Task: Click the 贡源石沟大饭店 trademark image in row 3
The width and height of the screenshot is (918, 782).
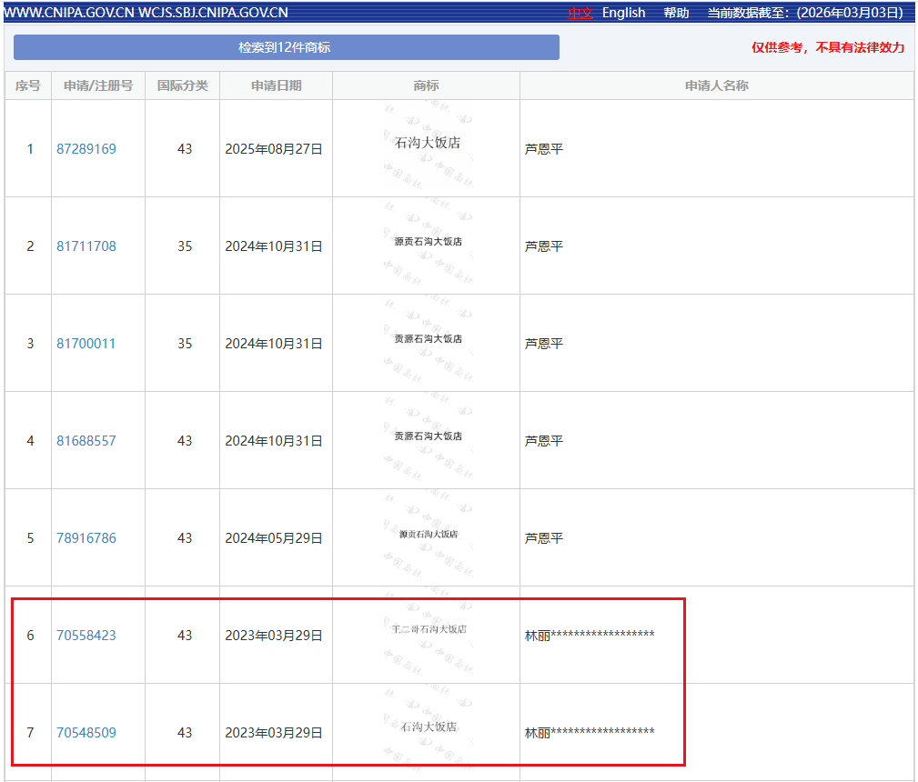Action: click(427, 339)
